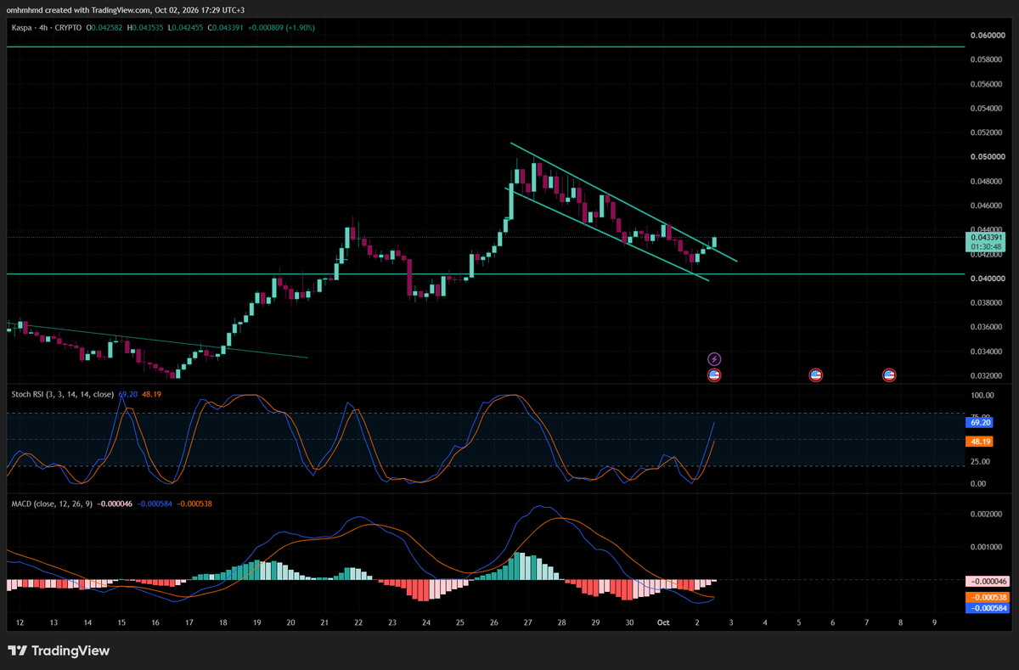Click the purple lightning event icon
This screenshot has width=1019, height=670.
coord(714,359)
